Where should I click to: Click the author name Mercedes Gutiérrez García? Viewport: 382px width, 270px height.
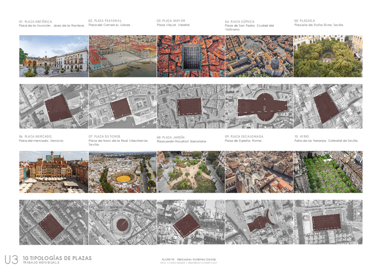click(x=196, y=260)
